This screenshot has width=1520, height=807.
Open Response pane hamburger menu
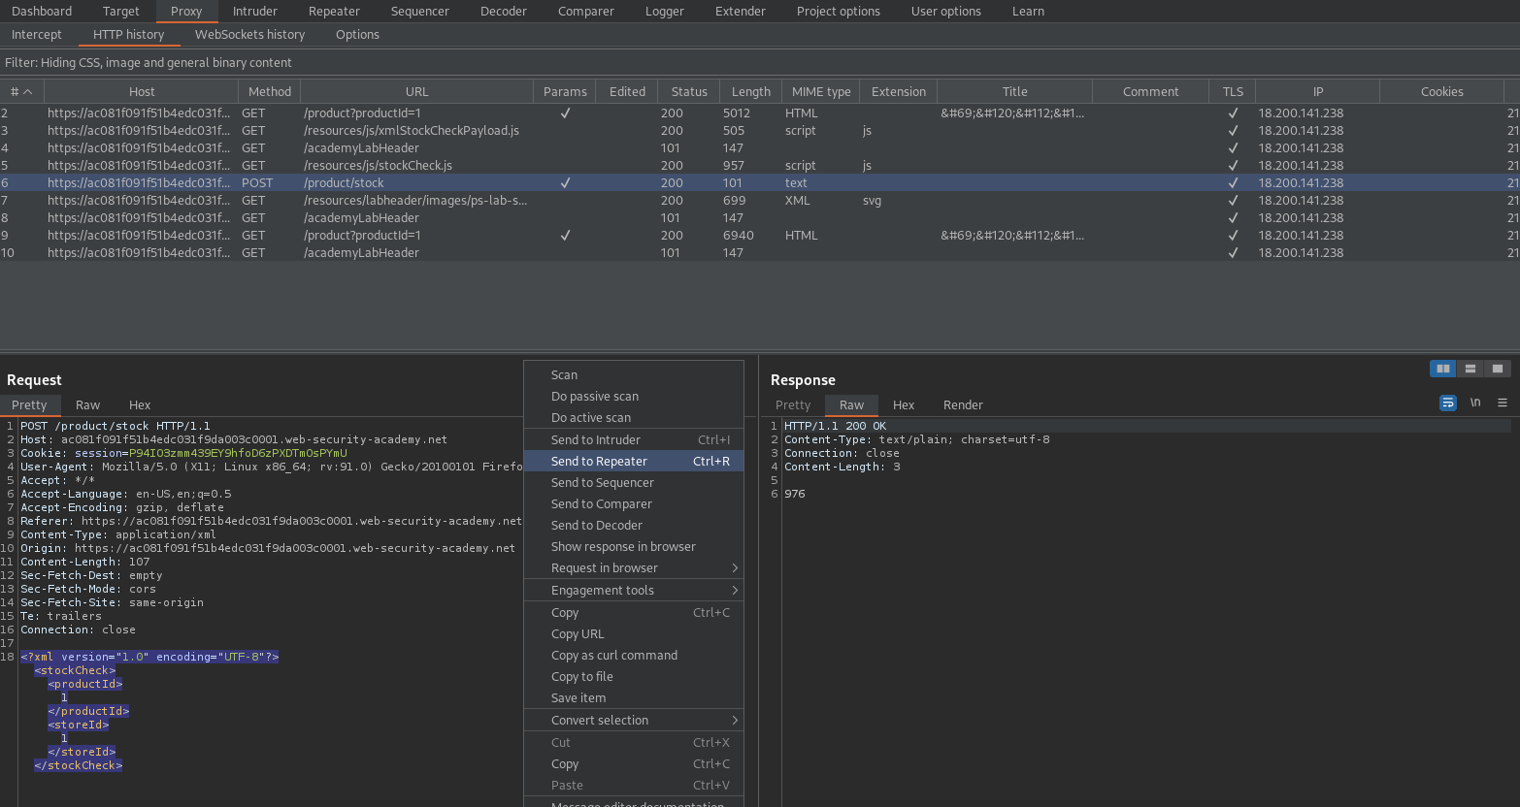click(1503, 403)
